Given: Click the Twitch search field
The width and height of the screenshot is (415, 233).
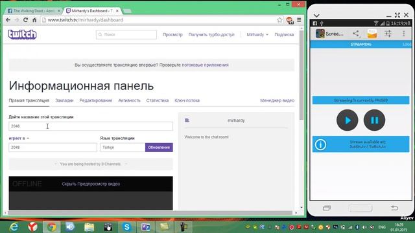Looking at the screenshot, I should click(126, 34).
